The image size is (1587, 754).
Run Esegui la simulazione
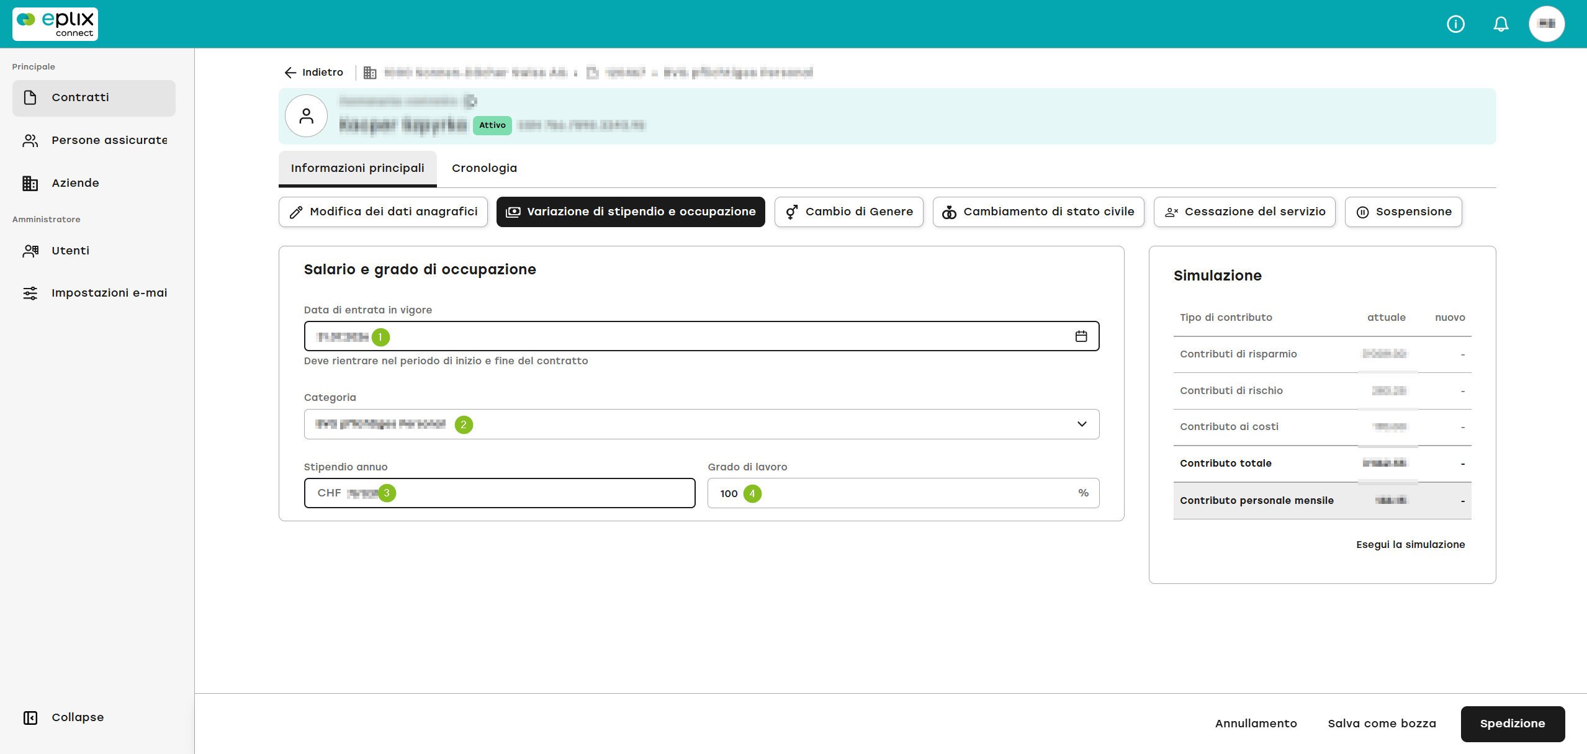[x=1410, y=545]
